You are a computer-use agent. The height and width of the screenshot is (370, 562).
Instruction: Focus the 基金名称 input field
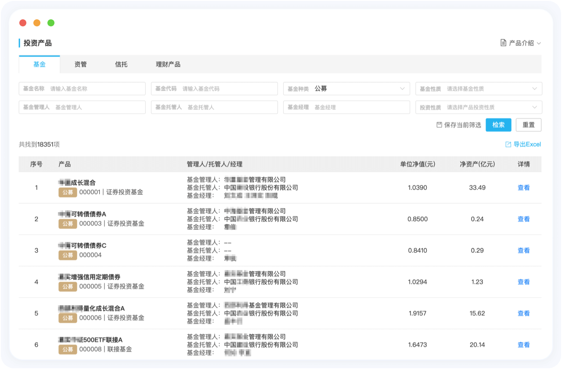(82, 89)
